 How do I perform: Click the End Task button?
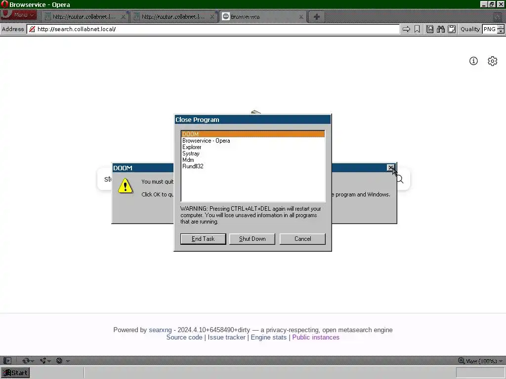pos(203,239)
